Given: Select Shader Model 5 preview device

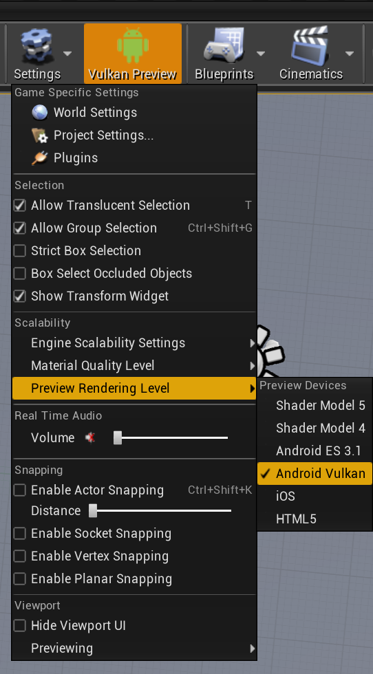Looking at the screenshot, I should (315, 405).
